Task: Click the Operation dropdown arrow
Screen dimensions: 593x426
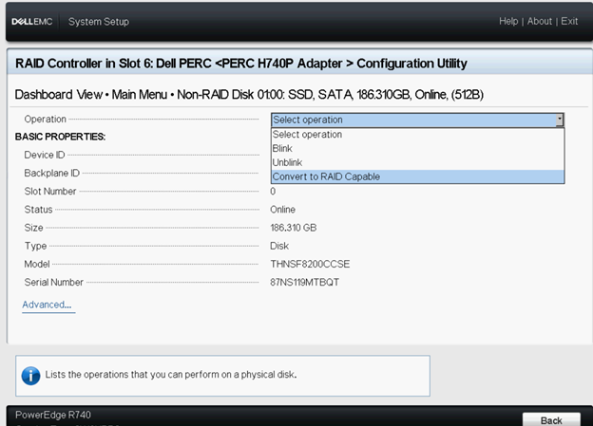Action: click(560, 120)
